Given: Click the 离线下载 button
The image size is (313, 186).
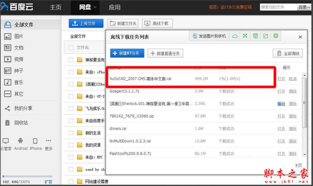Looking at the screenshot, I should [157, 23].
